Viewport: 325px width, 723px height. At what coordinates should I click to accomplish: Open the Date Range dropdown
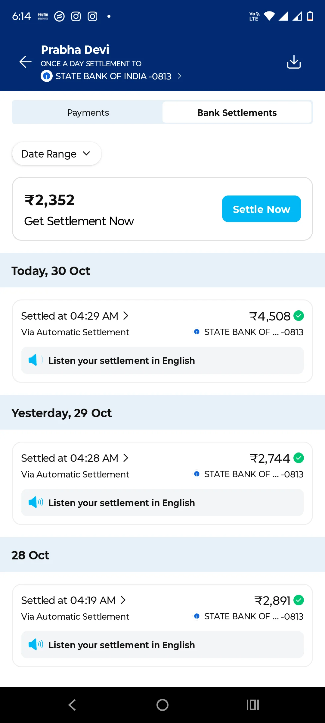57,154
